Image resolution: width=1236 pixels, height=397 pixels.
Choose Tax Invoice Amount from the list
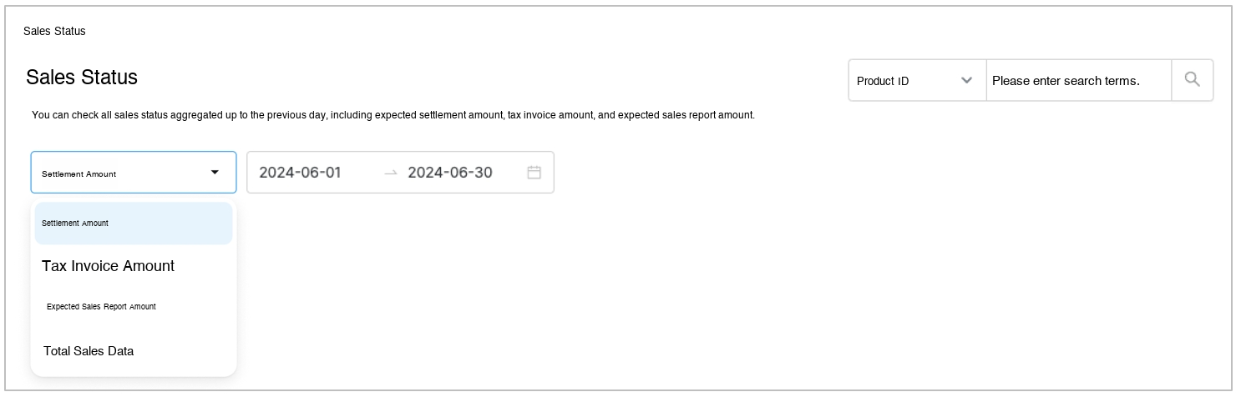109,266
